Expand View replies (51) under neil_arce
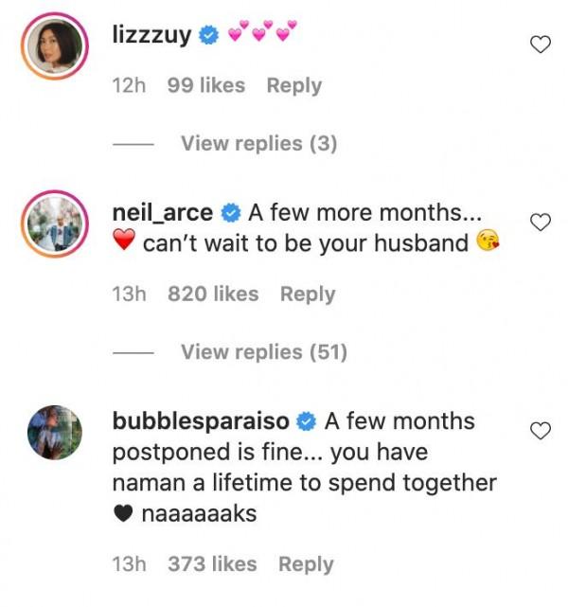Image resolution: width=568 pixels, height=607 pixels. 263,352
